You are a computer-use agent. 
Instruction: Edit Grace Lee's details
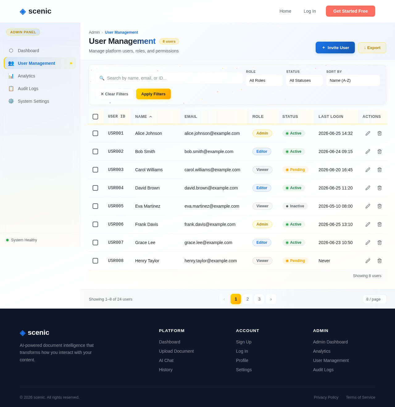368,243
